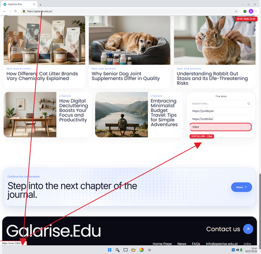Open the Home Page footer link

162,244
